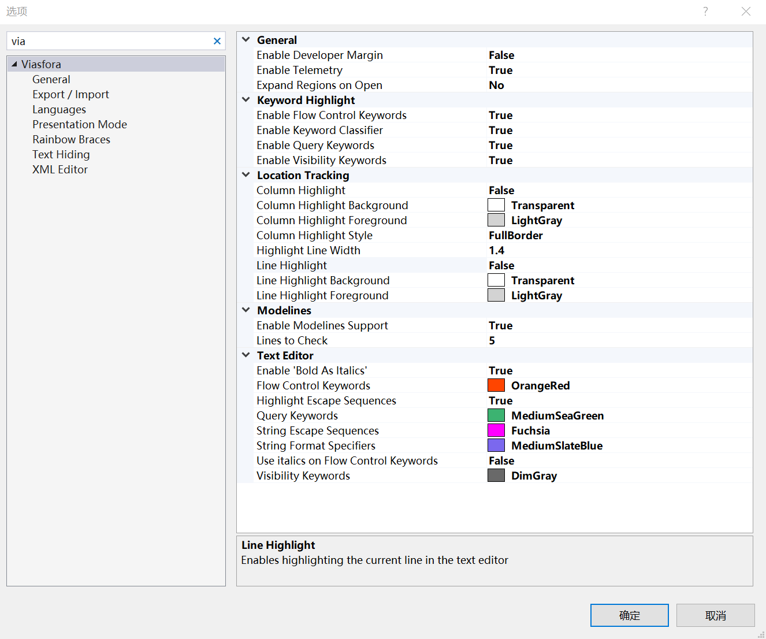766x639 pixels.
Task: Open the Languages settings page
Action: click(x=59, y=109)
